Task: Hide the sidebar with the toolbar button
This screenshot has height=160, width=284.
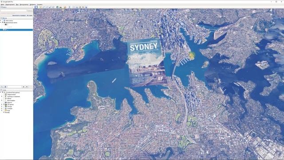Action: 36,7
